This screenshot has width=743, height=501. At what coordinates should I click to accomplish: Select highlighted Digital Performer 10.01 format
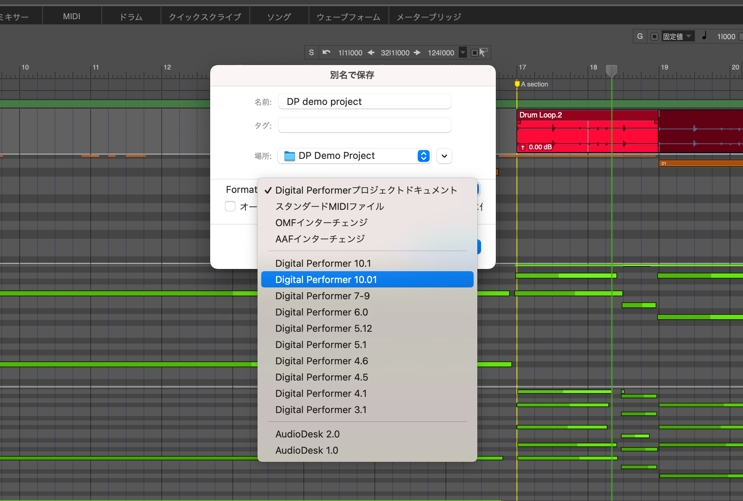(367, 279)
